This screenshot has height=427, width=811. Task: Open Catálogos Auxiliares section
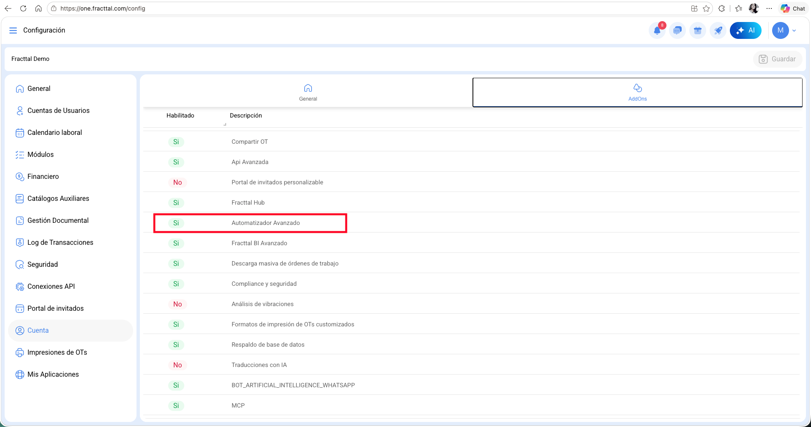tap(71, 199)
